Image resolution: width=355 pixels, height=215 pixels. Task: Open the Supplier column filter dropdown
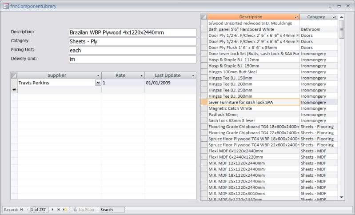[x=98, y=76]
